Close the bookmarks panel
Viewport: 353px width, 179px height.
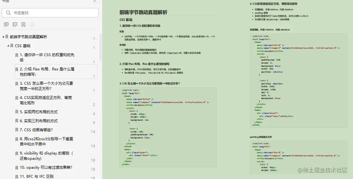95,1
